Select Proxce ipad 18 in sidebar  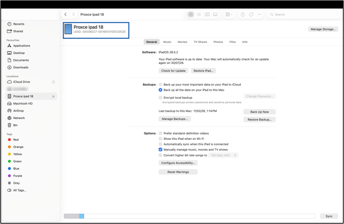pos(31,96)
